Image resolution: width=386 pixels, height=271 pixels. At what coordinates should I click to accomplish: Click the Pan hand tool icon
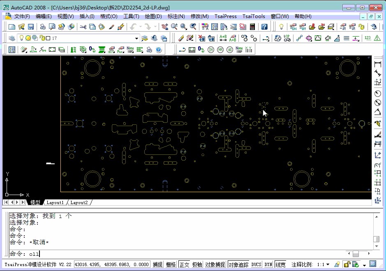click(x=164, y=27)
